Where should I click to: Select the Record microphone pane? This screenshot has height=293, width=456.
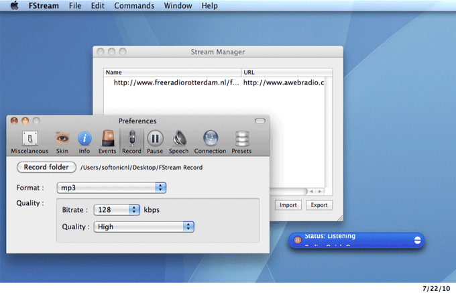point(131,142)
